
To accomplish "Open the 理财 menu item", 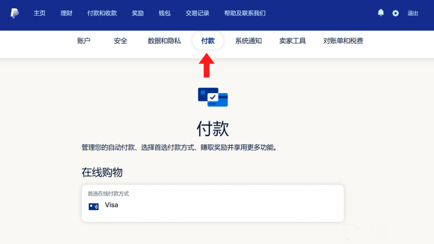I will click(67, 13).
